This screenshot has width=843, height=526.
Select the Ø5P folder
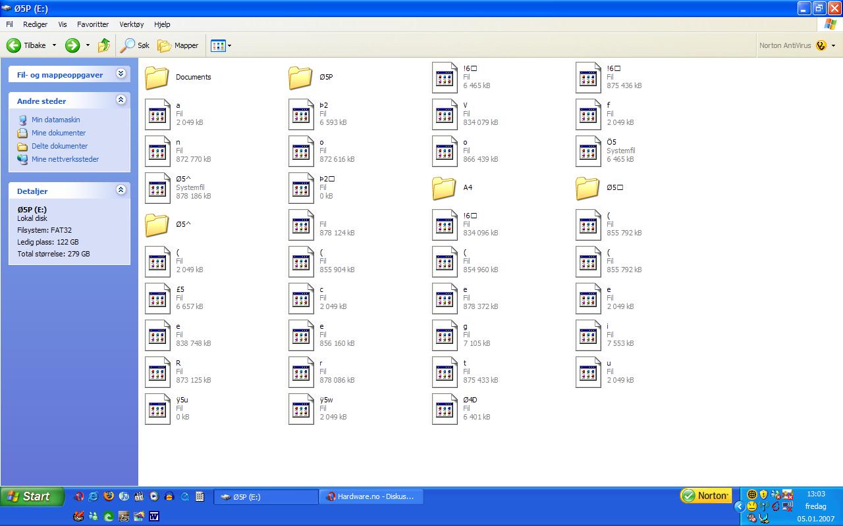pos(311,77)
